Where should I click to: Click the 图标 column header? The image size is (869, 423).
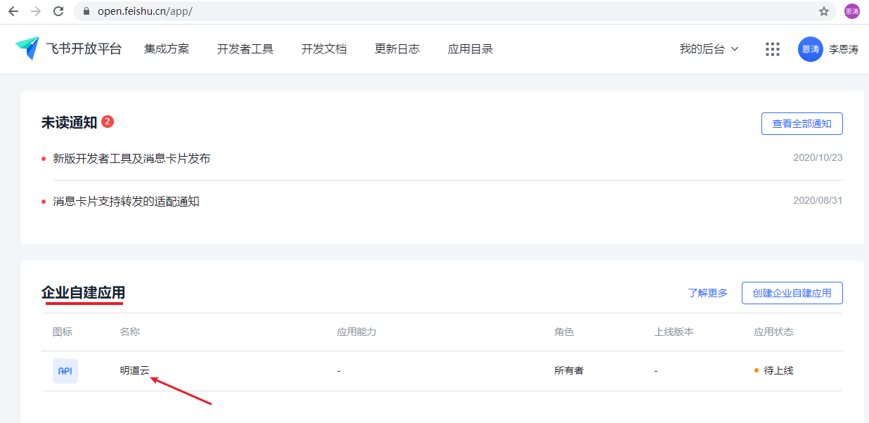[x=63, y=332]
